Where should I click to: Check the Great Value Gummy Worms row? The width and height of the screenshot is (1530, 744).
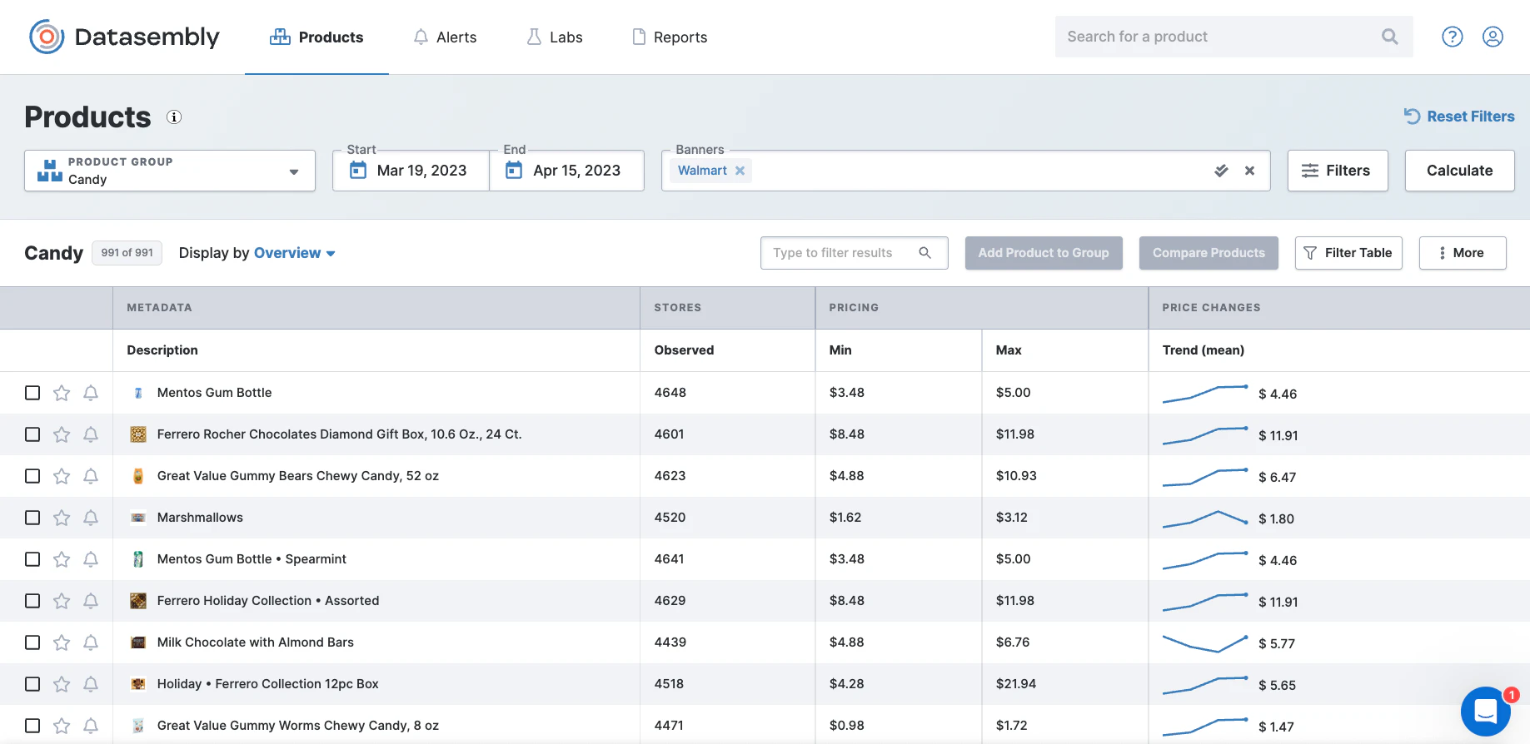32,726
